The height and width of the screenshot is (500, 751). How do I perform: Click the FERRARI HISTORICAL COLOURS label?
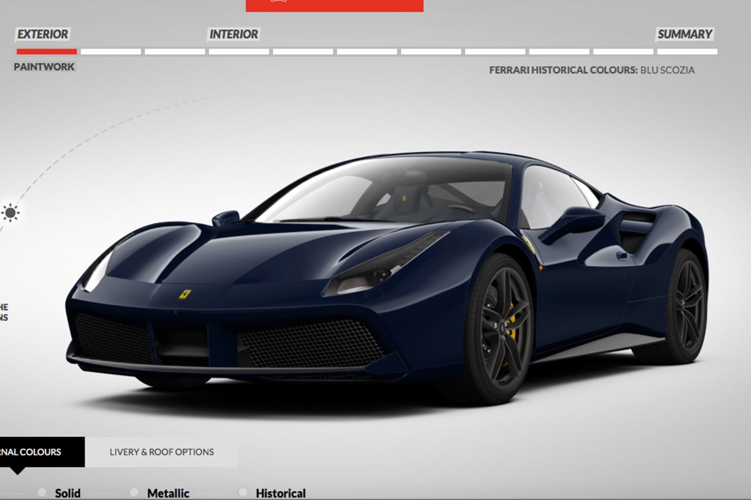pos(563,70)
